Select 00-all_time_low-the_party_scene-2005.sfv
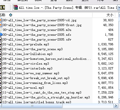 (37, 39)
